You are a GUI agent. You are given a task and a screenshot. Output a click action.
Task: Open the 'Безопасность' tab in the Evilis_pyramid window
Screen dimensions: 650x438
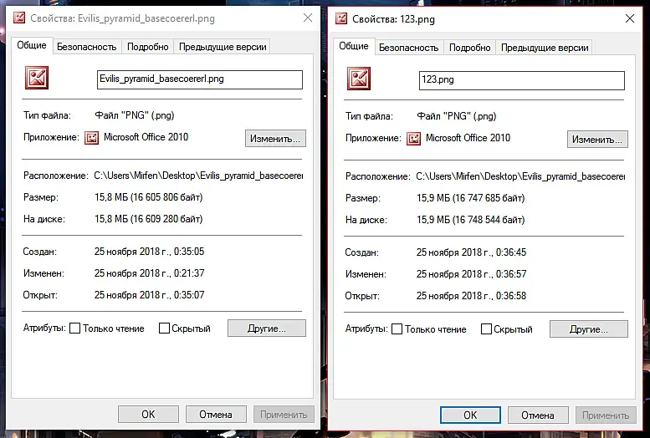87,47
